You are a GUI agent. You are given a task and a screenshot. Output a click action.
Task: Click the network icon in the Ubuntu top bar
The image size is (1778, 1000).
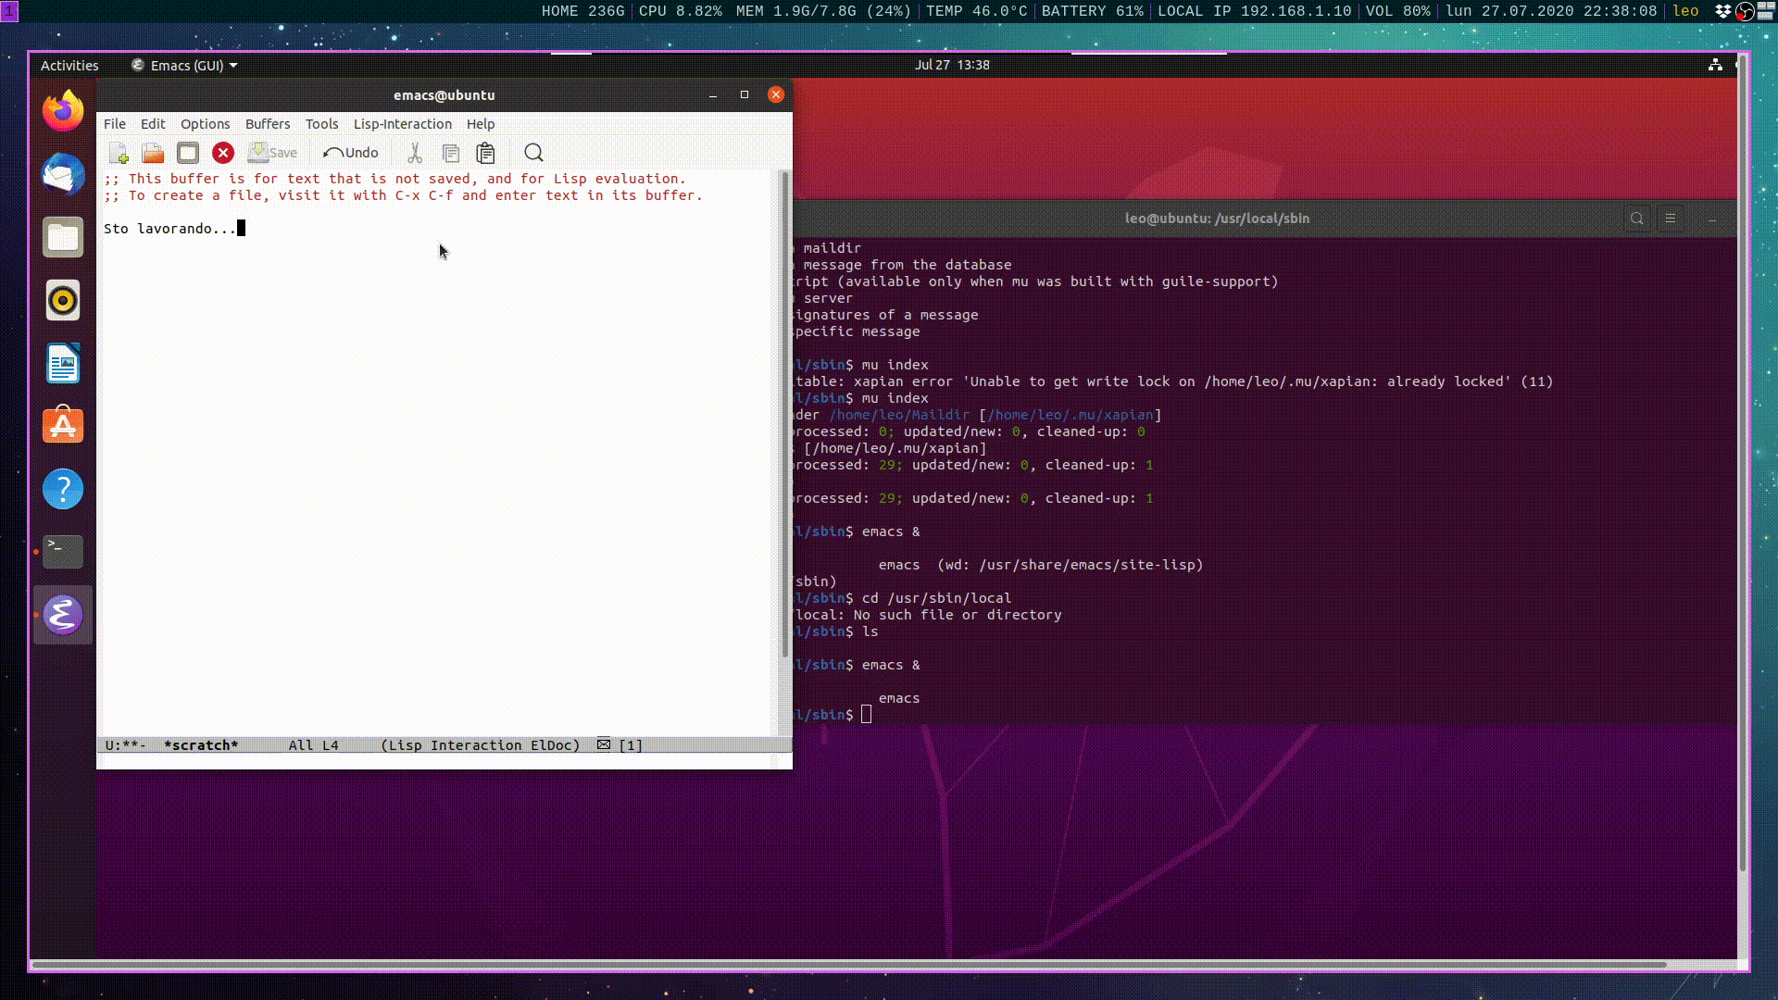tap(1715, 65)
